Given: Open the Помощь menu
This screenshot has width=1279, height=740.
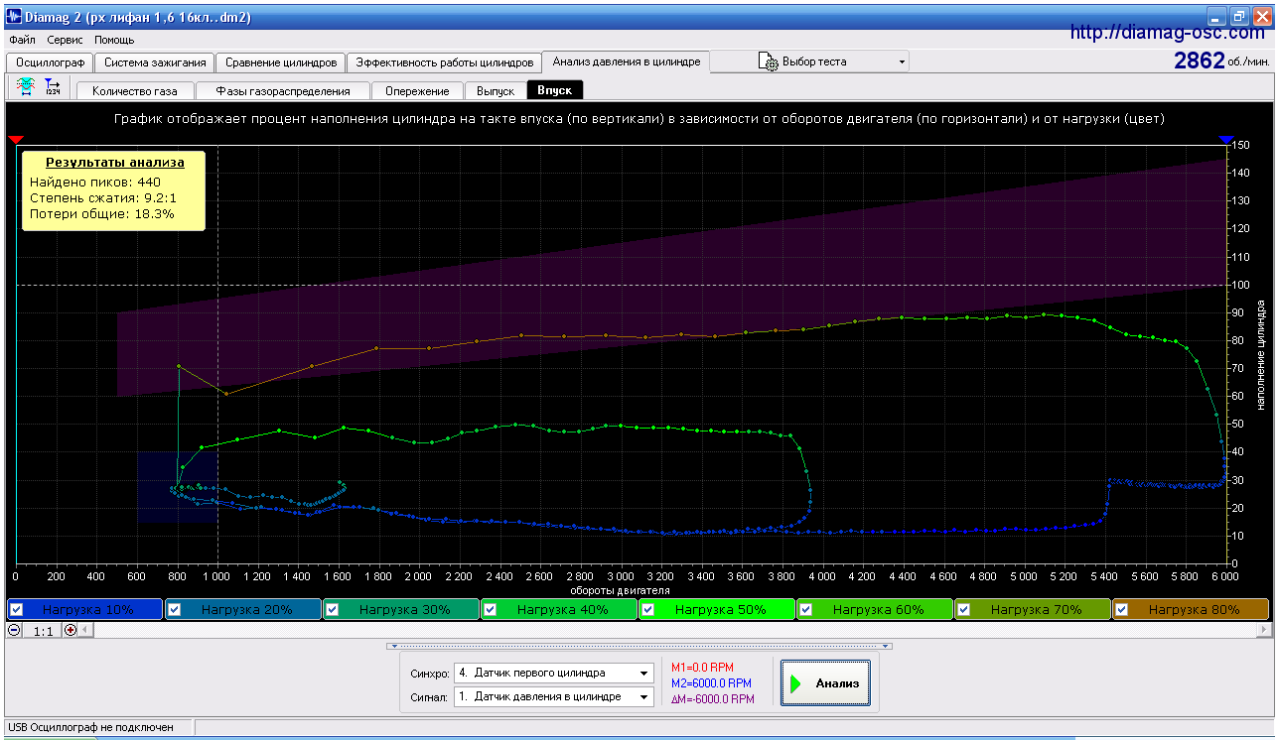Looking at the screenshot, I should tap(114, 40).
